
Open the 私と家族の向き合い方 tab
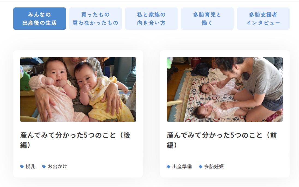(151, 19)
